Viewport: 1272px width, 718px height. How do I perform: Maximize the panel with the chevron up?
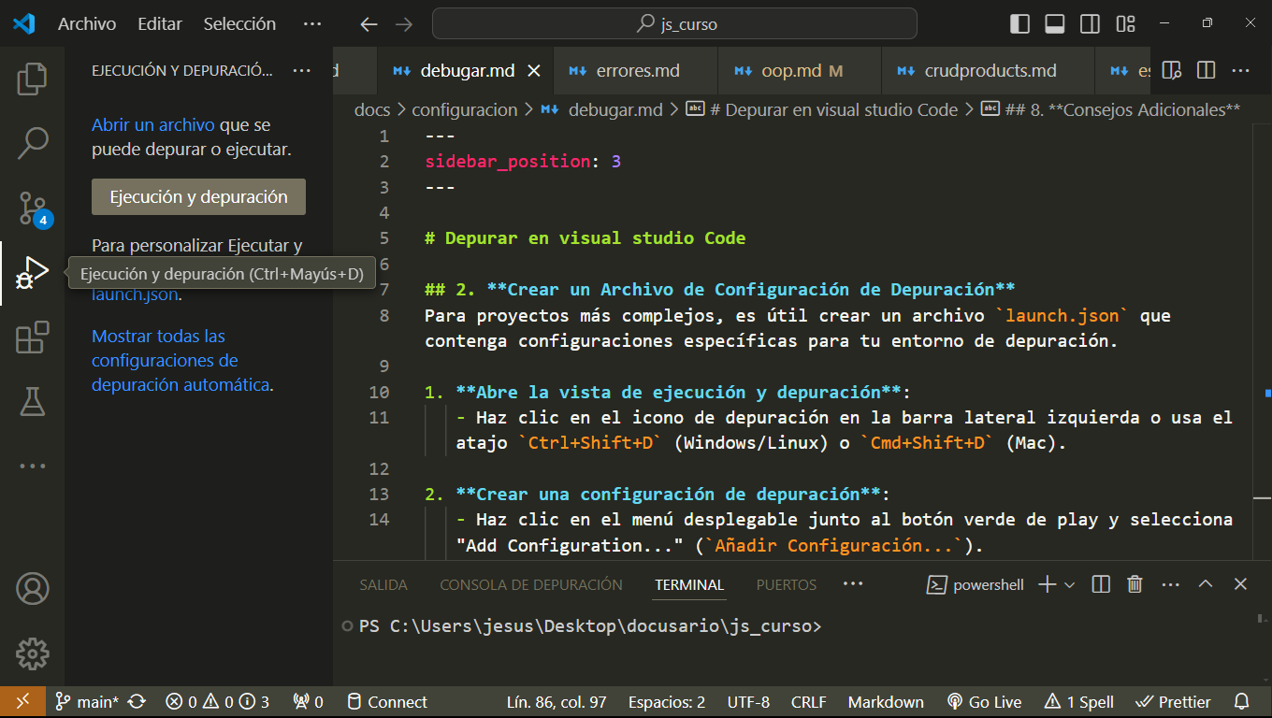point(1206,584)
